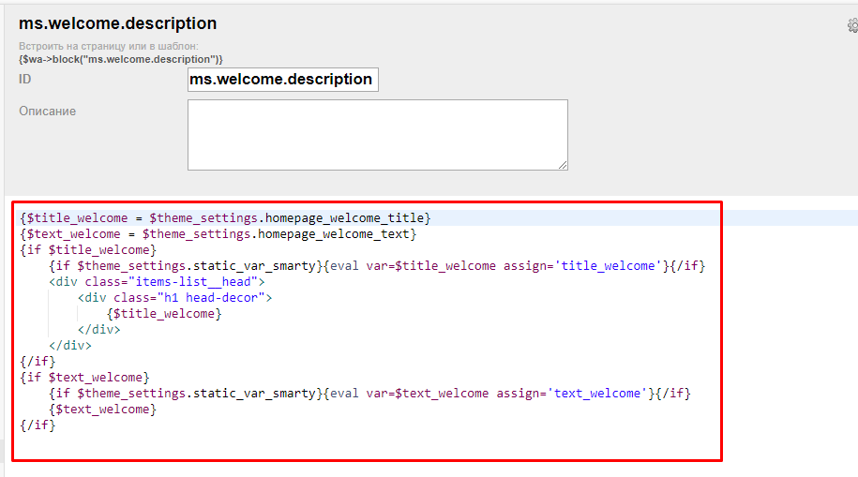The width and height of the screenshot is (858, 477).
Task: Click the eval line assigning 'text_welcome'
Action: coord(369,394)
